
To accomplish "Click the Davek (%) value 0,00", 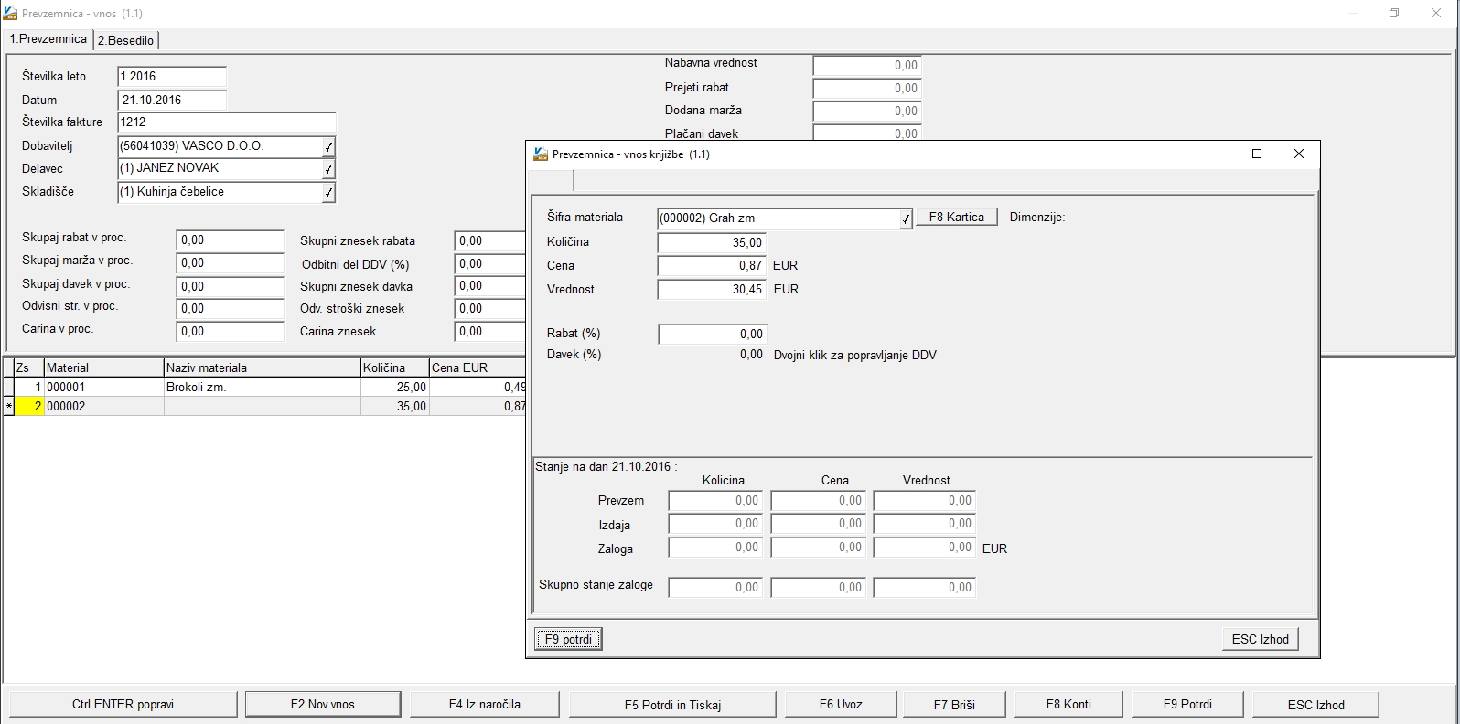I will pyautogui.click(x=751, y=355).
